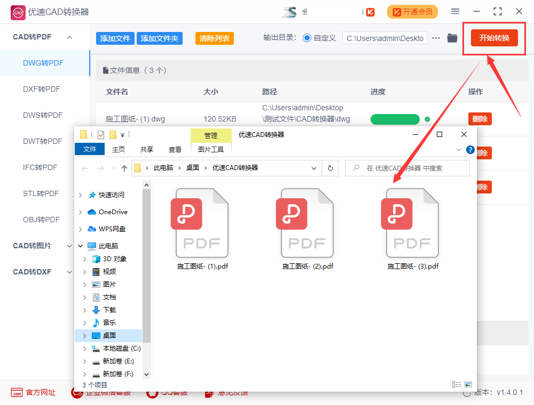Image resolution: width=534 pixels, height=405 pixels.
Task: Click the properties checkmark icon in quick access toolbar
Action: click(101, 135)
